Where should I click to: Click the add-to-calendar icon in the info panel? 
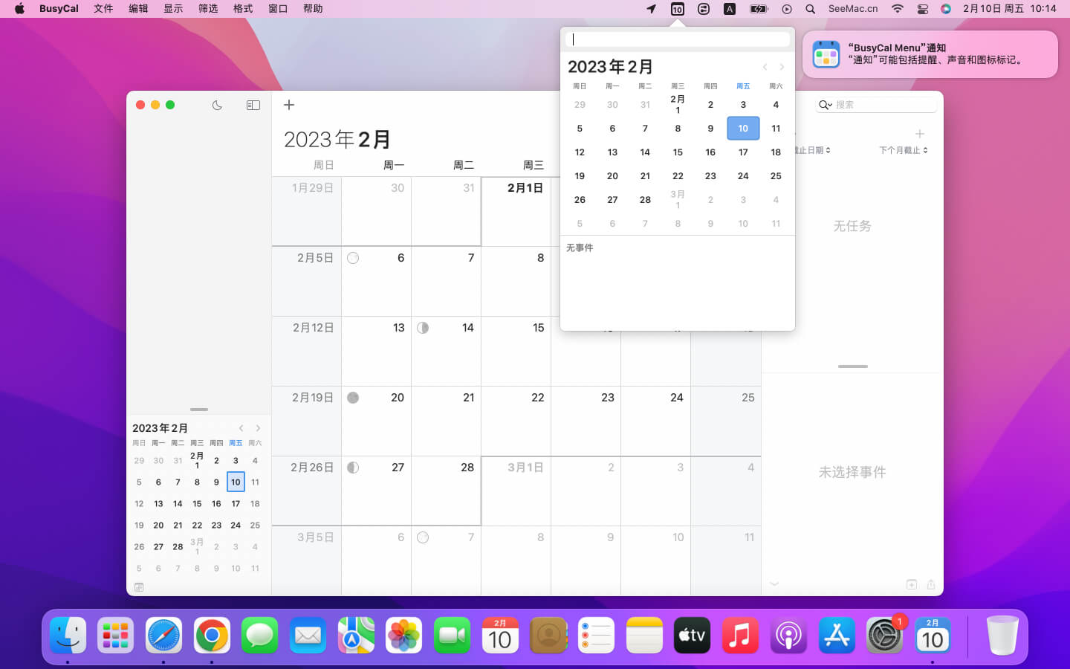(912, 584)
